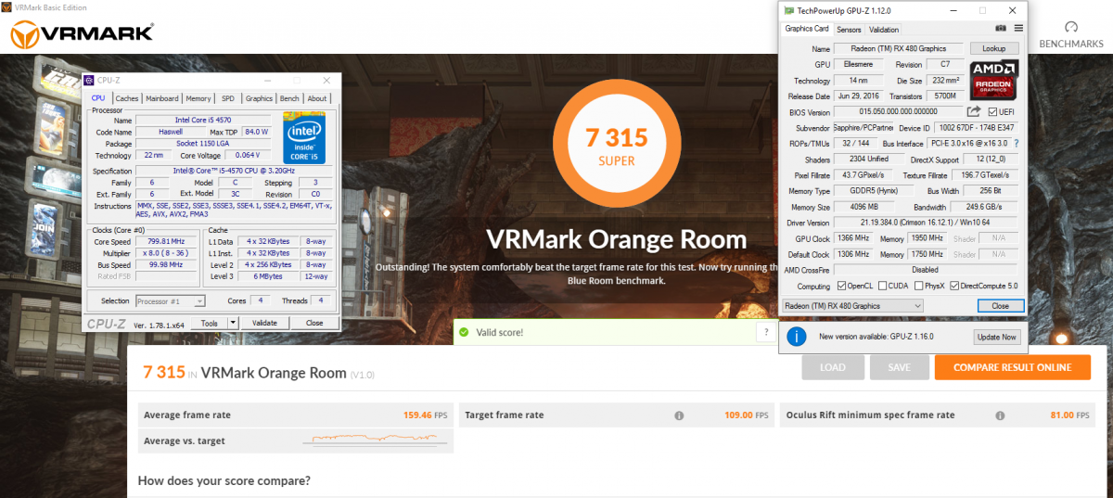Image resolution: width=1113 pixels, height=498 pixels.
Task: Click the GPU Name field in GPU-Z
Action: 899,48
